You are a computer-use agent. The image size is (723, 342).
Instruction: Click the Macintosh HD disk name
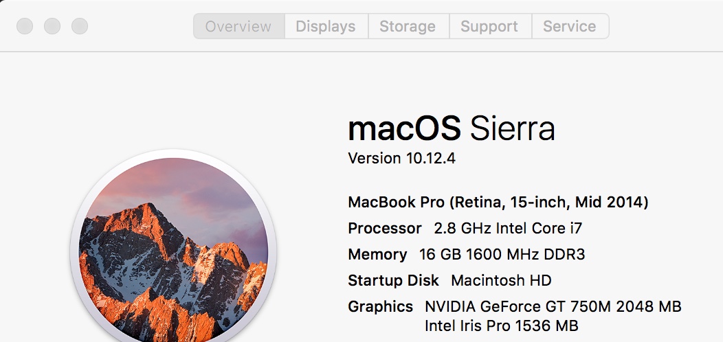coord(501,280)
